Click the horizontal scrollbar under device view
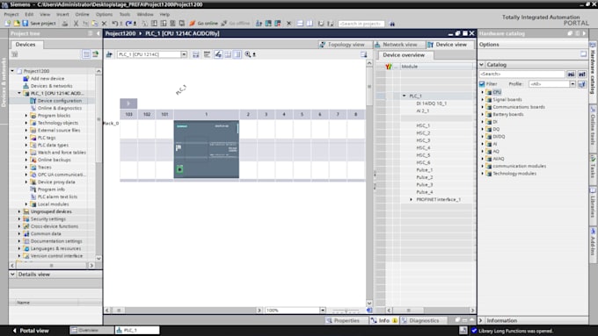 click(183, 311)
